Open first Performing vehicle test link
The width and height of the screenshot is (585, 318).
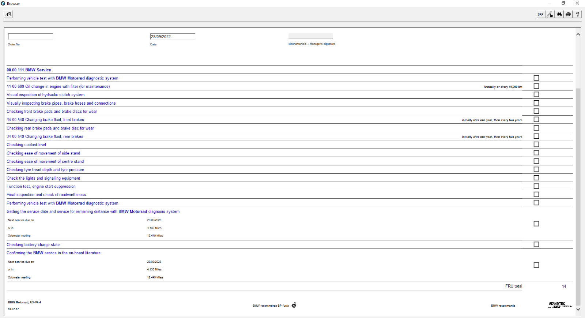63,78
